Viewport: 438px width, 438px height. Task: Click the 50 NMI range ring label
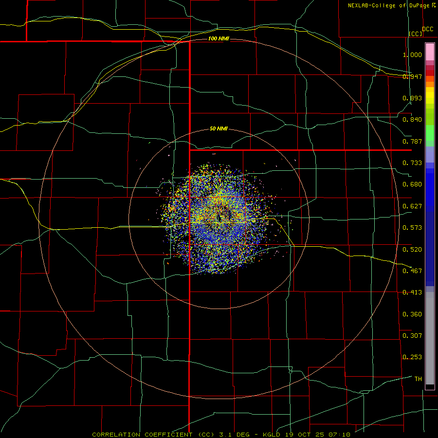(x=219, y=128)
